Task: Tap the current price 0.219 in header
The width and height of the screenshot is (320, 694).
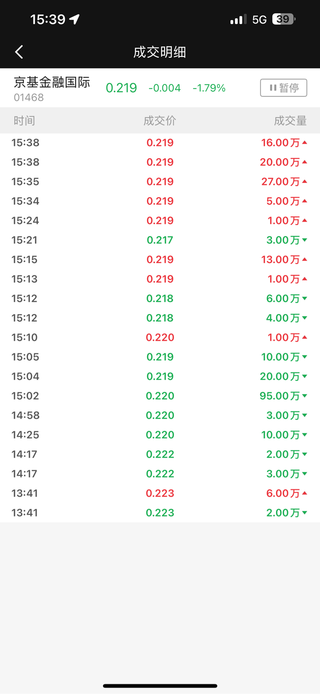Action: [x=121, y=88]
